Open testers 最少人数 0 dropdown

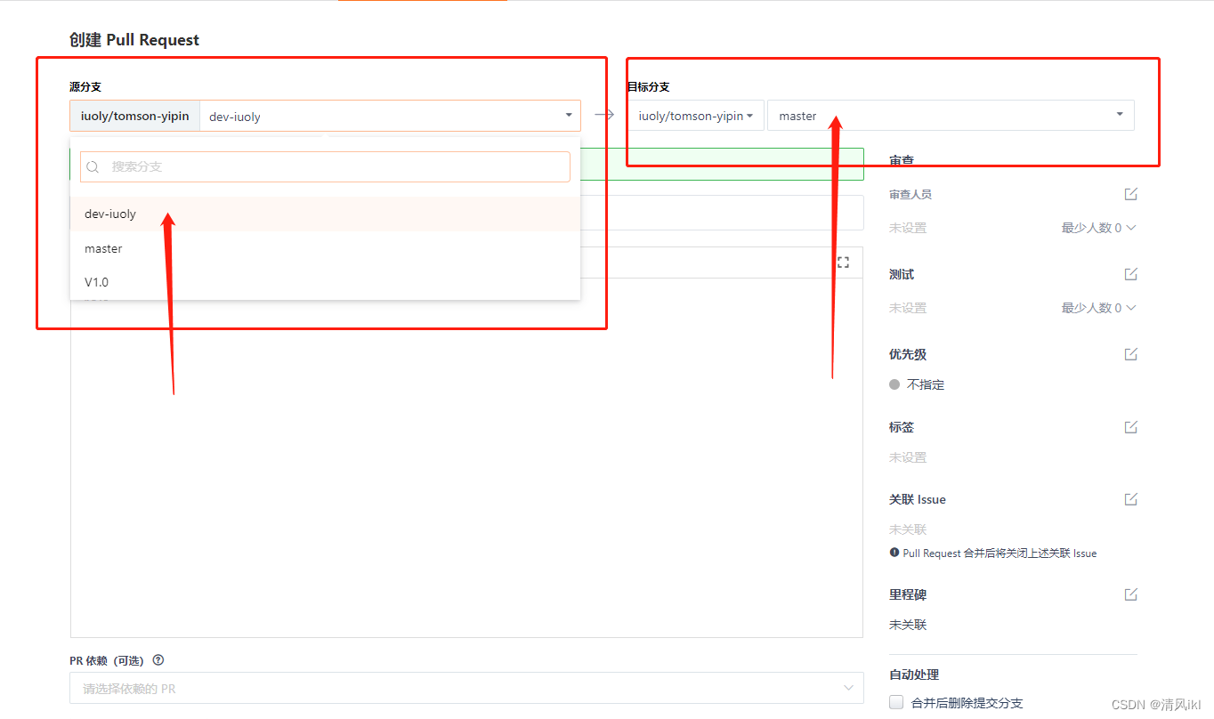click(x=1098, y=308)
